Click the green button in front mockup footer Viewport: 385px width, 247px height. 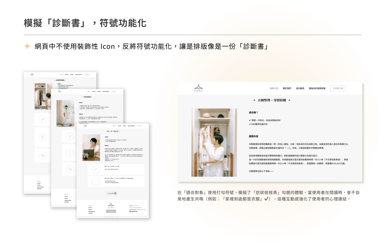click(x=111, y=211)
